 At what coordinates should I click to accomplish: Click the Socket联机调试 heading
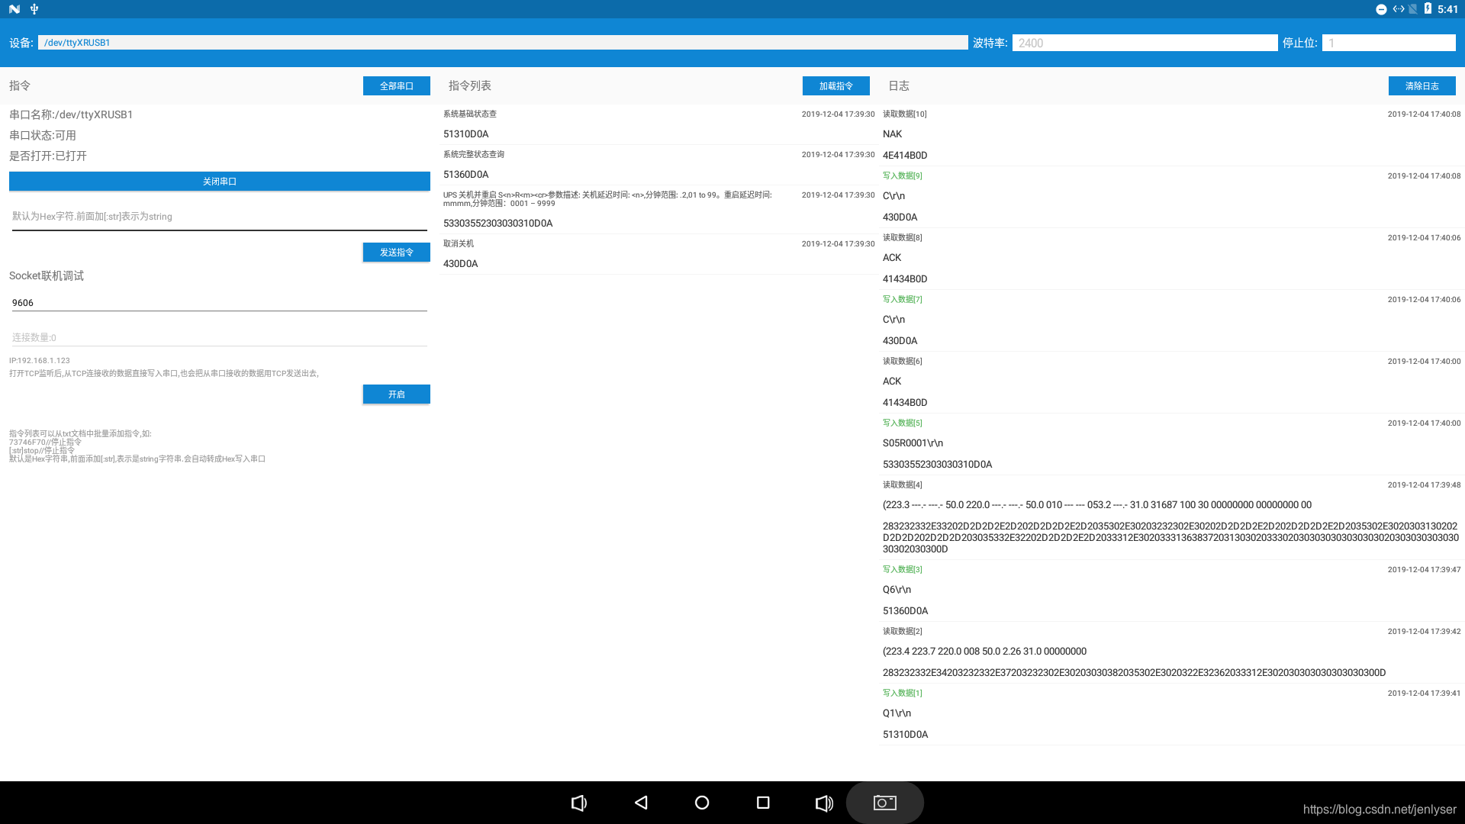[x=47, y=275]
